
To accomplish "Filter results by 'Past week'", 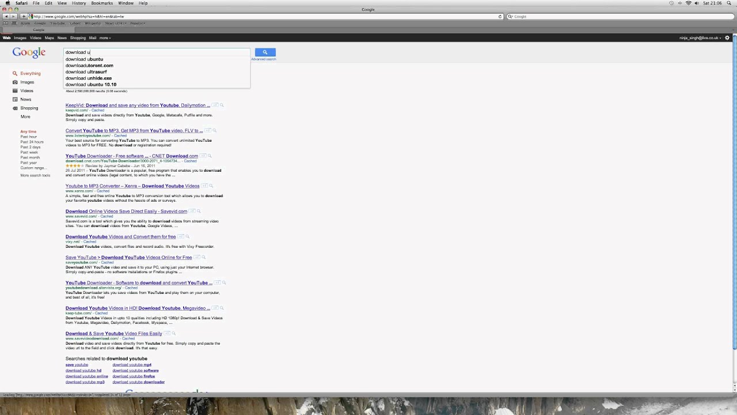I will 29,152.
